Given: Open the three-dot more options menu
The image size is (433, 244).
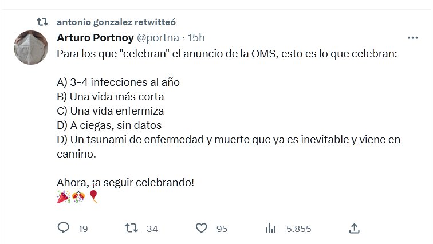Looking at the screenshot, I should 412,38.
